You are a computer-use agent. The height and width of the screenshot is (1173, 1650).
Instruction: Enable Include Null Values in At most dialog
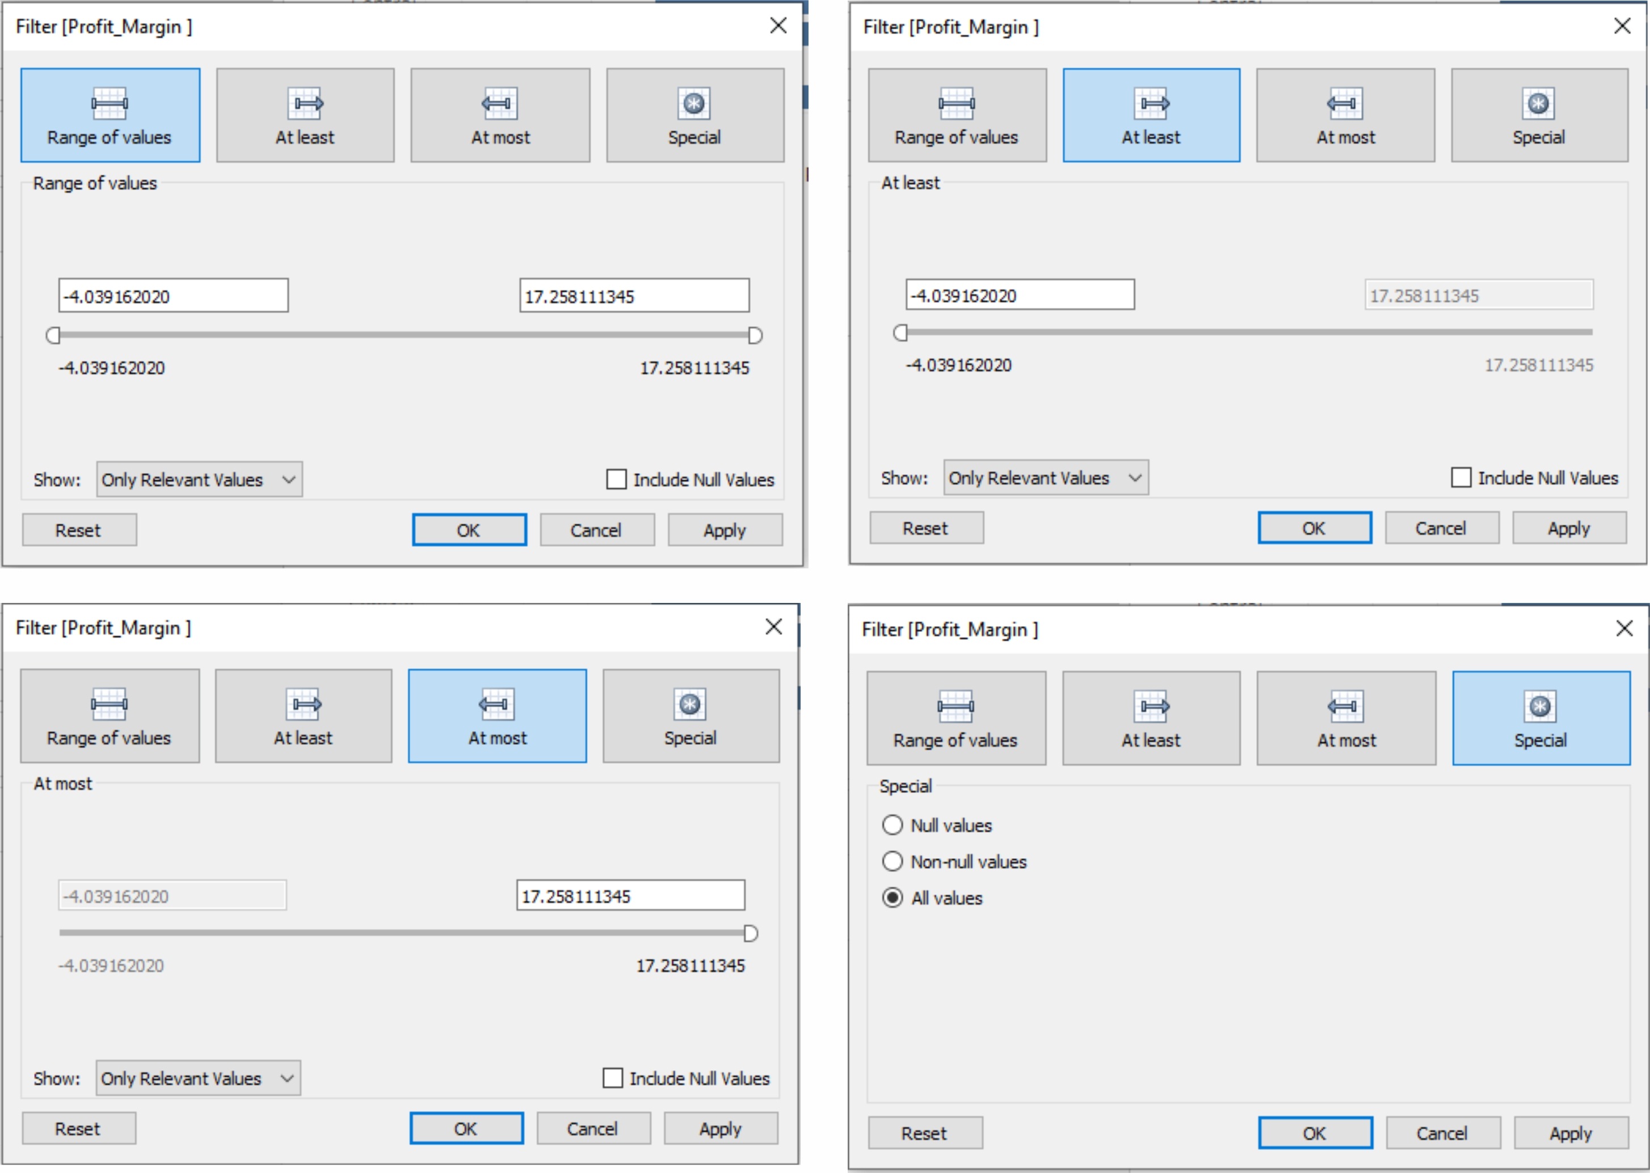click(613, 1078)
